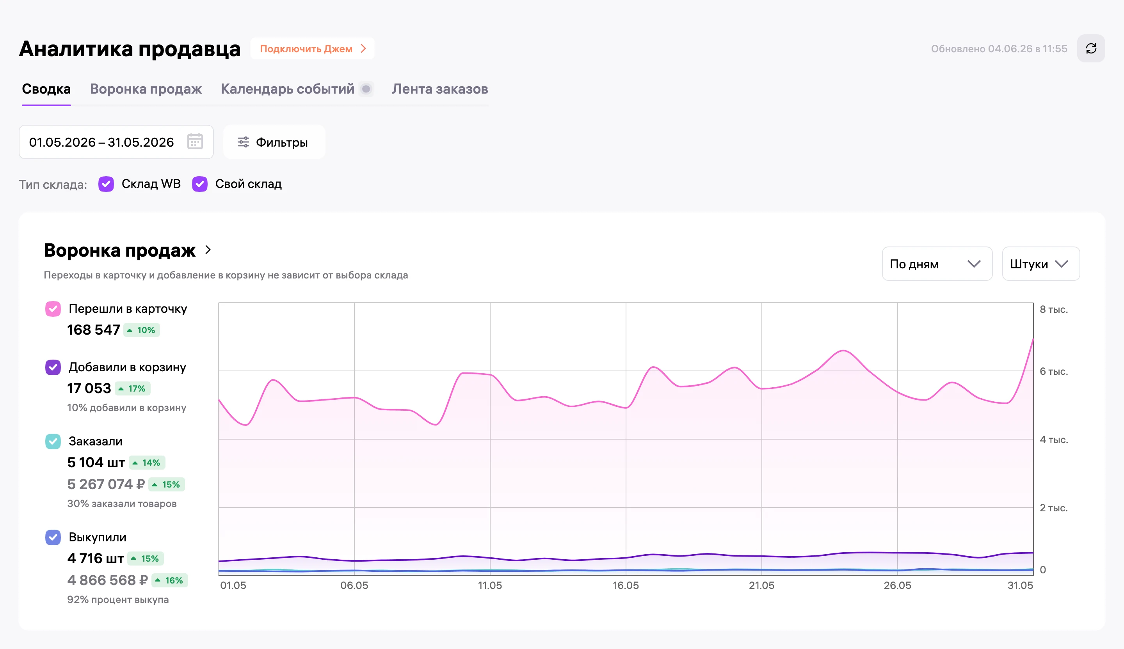Click the 5 267 074 ₽ orders sum
This screenshot has width=1124, height=649.
pyautogui.click(x=106, y=484)
